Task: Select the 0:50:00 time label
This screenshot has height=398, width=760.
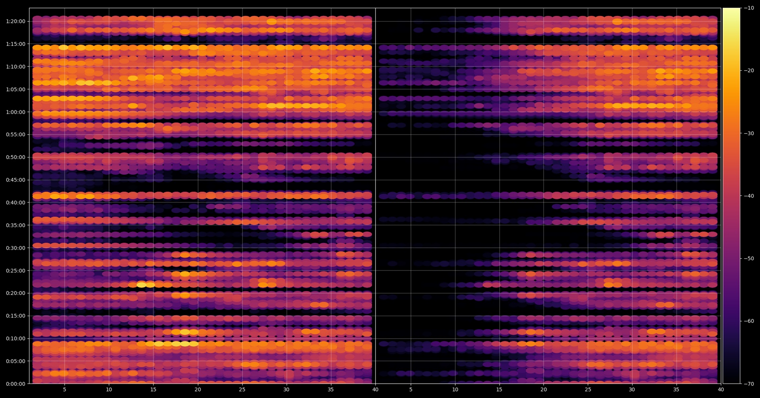Action: [15, 157]
